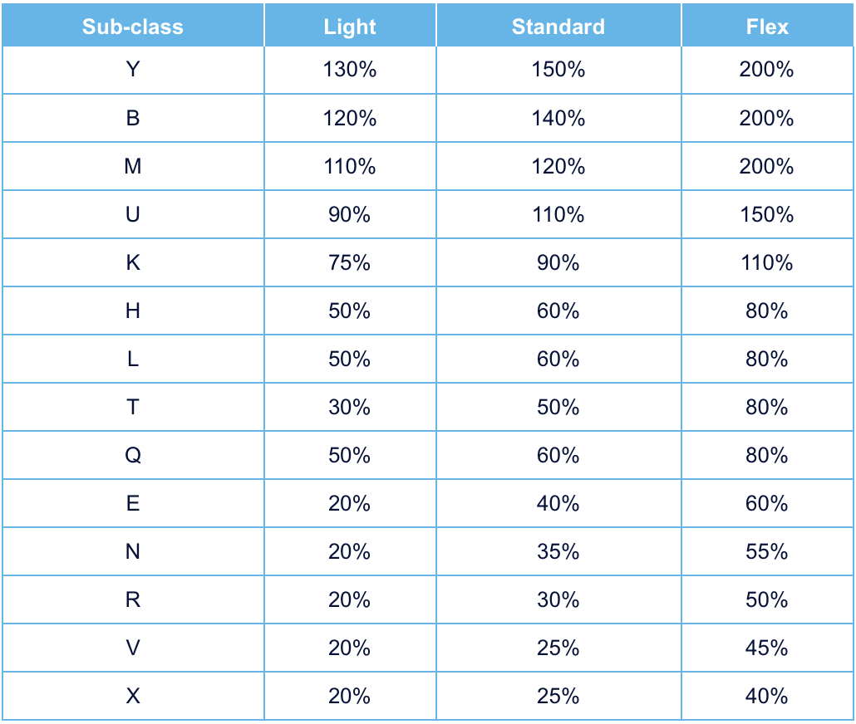
Task: Select the Light value for sub-class Y
Action: (x=350, y=70)
